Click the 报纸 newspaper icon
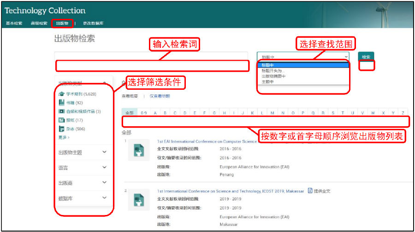 pyautogui.click(x=61, y=120)
